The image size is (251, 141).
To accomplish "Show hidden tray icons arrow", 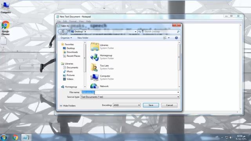I will (x=222, y=137).
